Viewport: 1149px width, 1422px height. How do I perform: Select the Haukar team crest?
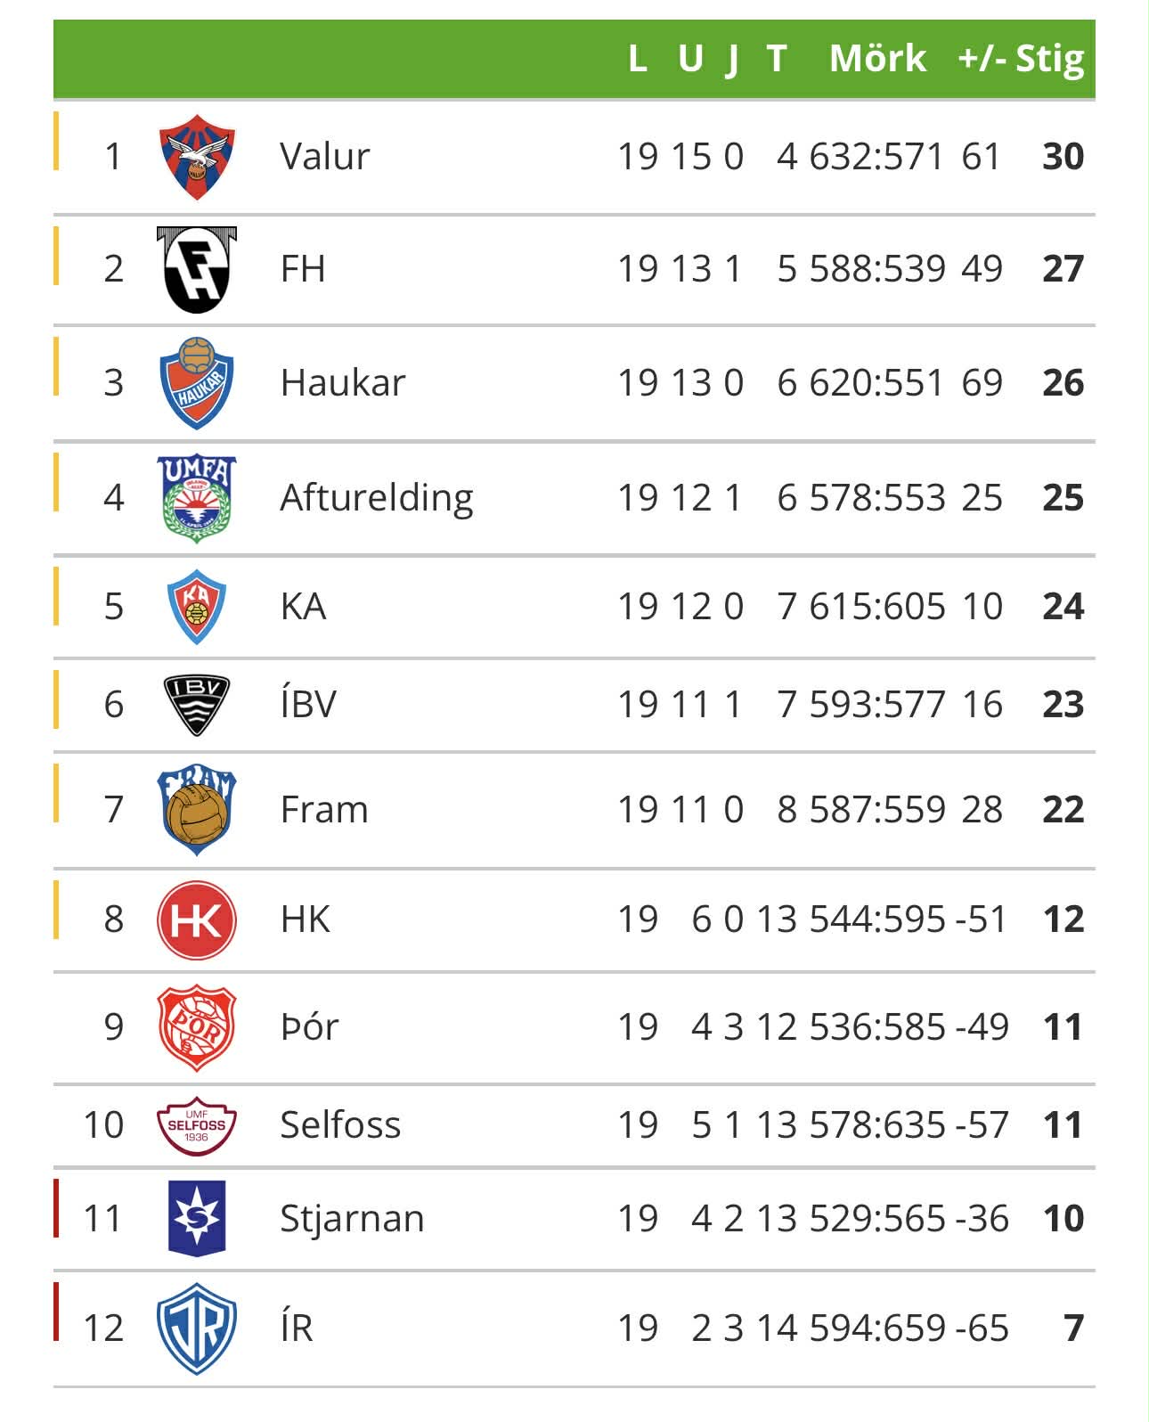196,383
